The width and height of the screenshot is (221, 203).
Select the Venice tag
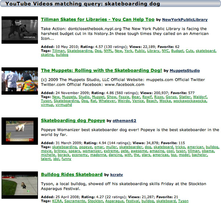pos(138,101)
